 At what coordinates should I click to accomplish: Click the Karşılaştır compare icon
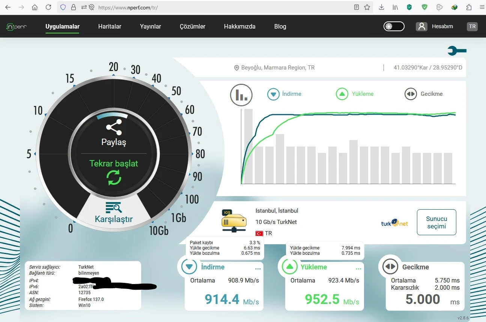pos(113,207)
